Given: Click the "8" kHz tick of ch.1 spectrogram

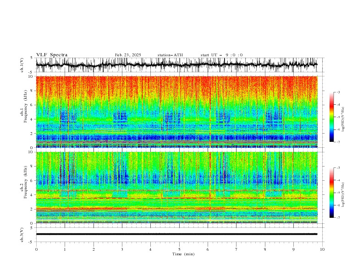Looking at the screenshot, I should click(32, 91).
